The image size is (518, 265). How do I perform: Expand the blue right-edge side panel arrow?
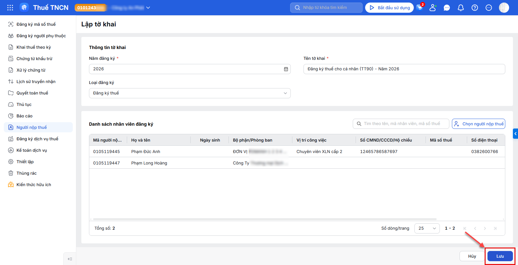pos(515,134)
